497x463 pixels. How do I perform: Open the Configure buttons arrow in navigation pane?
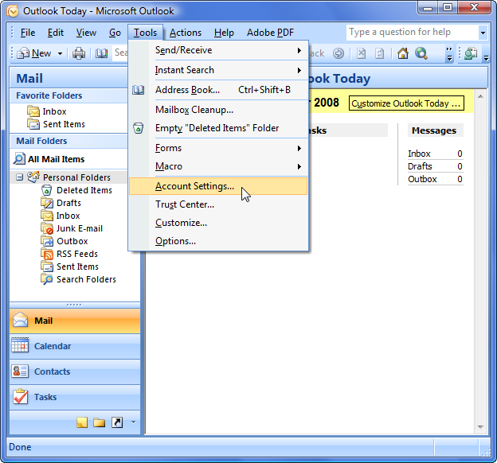click(x=133, y=422)
